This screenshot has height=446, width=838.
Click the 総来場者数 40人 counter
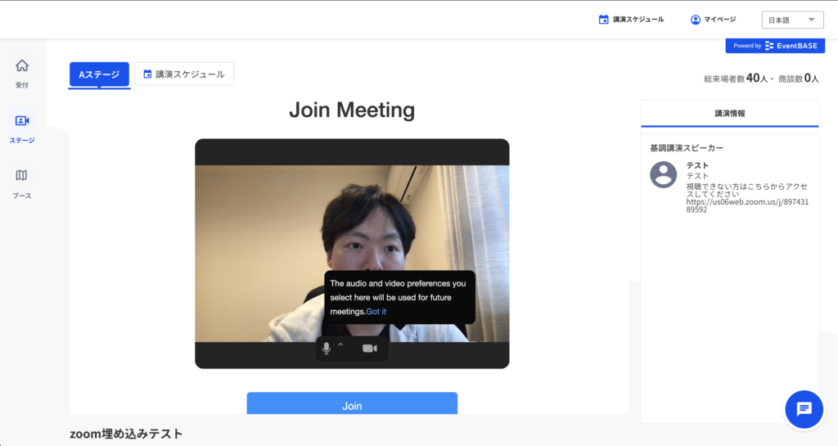click(x=736, y=79)
